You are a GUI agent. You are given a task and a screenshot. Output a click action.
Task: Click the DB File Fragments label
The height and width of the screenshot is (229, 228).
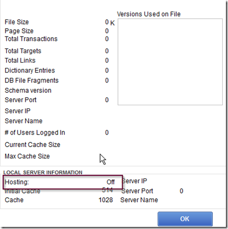click(31, 80)
